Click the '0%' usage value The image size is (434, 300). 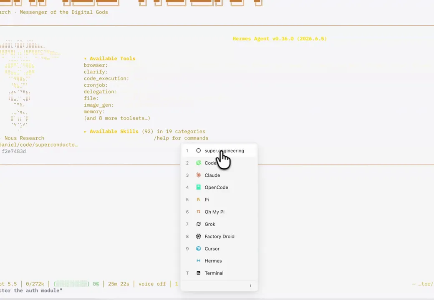(x=96, y=284)
